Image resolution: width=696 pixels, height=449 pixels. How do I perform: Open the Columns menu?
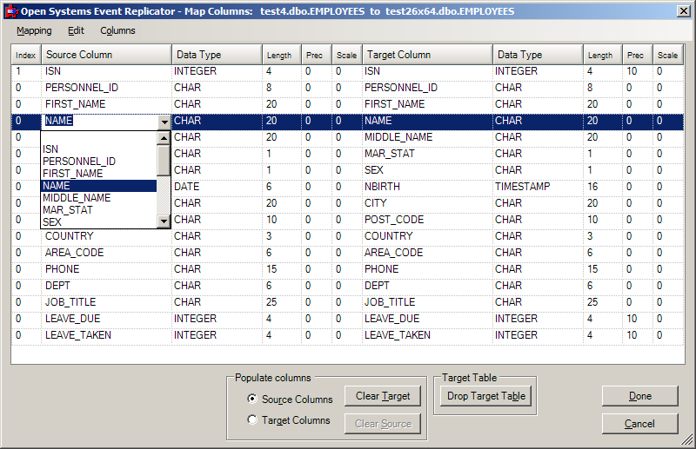pos(117,30)
